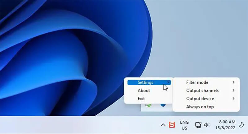248x134 pixels.
Task: Open the clock showing 8:00 AM
Action: (x=227, y=125)
